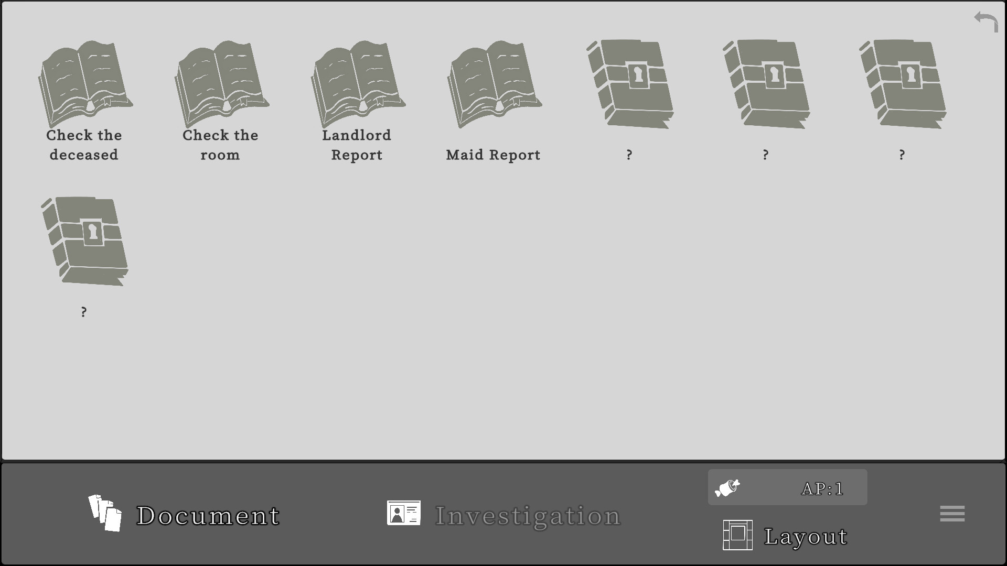Click the ID card icon beside Investigation
The width and height of the screenshot is (1007, 566).
click(403, 513)
